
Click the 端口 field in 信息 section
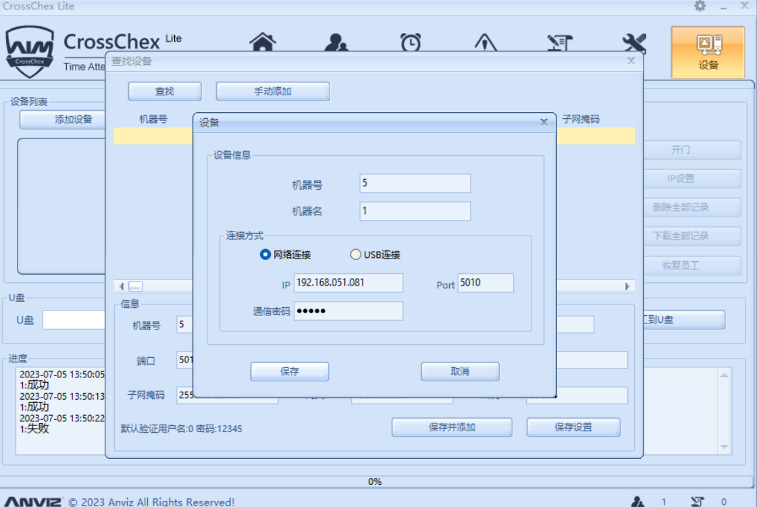pos(185,360)
